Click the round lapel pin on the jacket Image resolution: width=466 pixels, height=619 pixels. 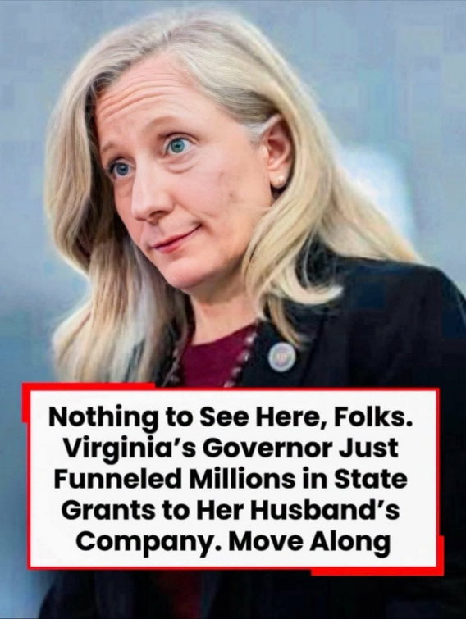(281, 355)
